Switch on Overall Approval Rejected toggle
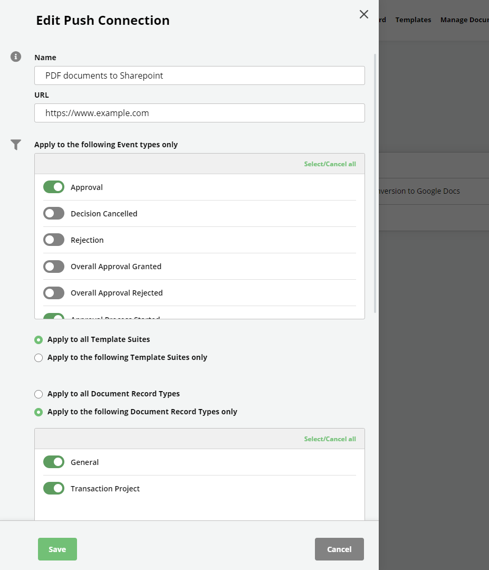 (54, 293)
